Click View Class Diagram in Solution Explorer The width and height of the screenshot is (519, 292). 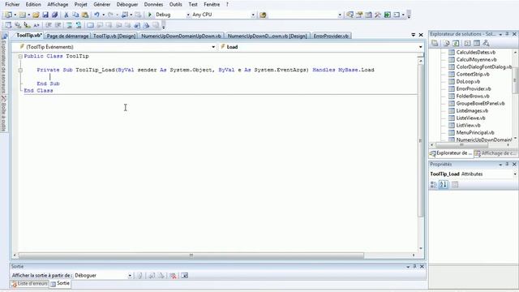486,43
